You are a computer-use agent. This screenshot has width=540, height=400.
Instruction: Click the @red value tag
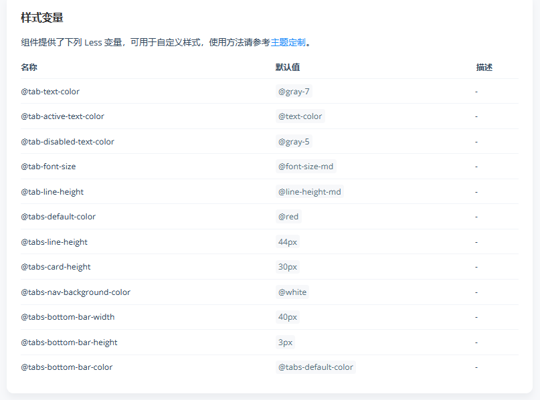tap(289, 216)
